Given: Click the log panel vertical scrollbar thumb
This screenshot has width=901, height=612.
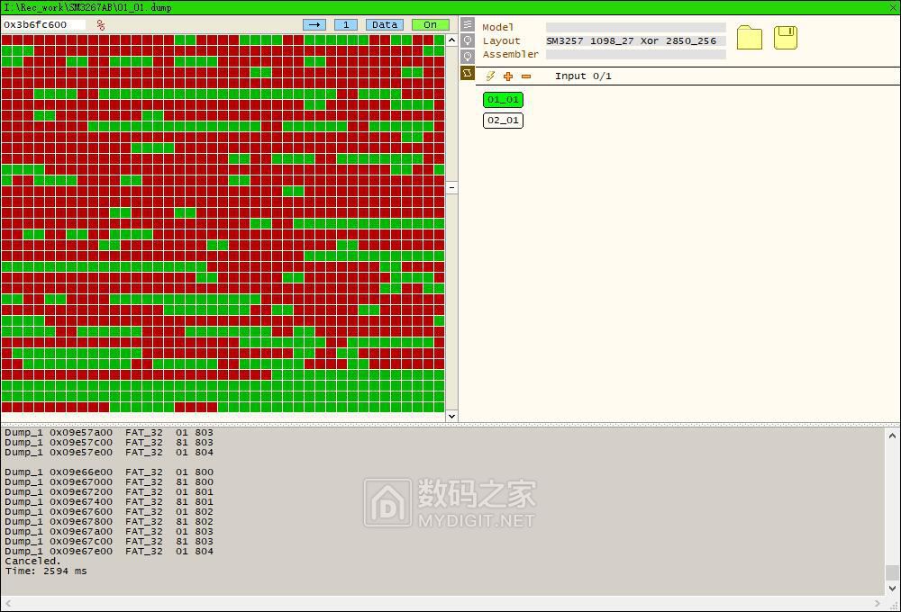Looking at the screenshot, I should click(892, 572).
